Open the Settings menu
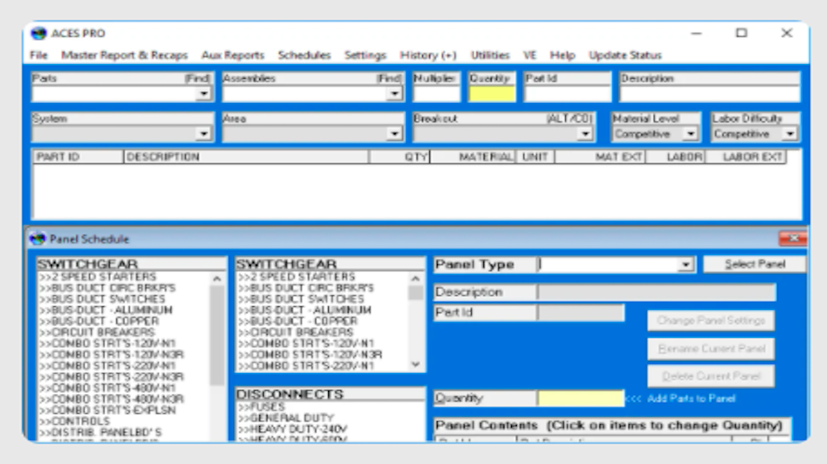Screen dimensions: 827x464 tap(365, 55)
